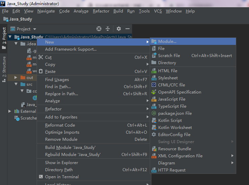The height and width of the screenshot is (185, 249).
Task: Select Replace in Path option
Action: pos(94,94)
